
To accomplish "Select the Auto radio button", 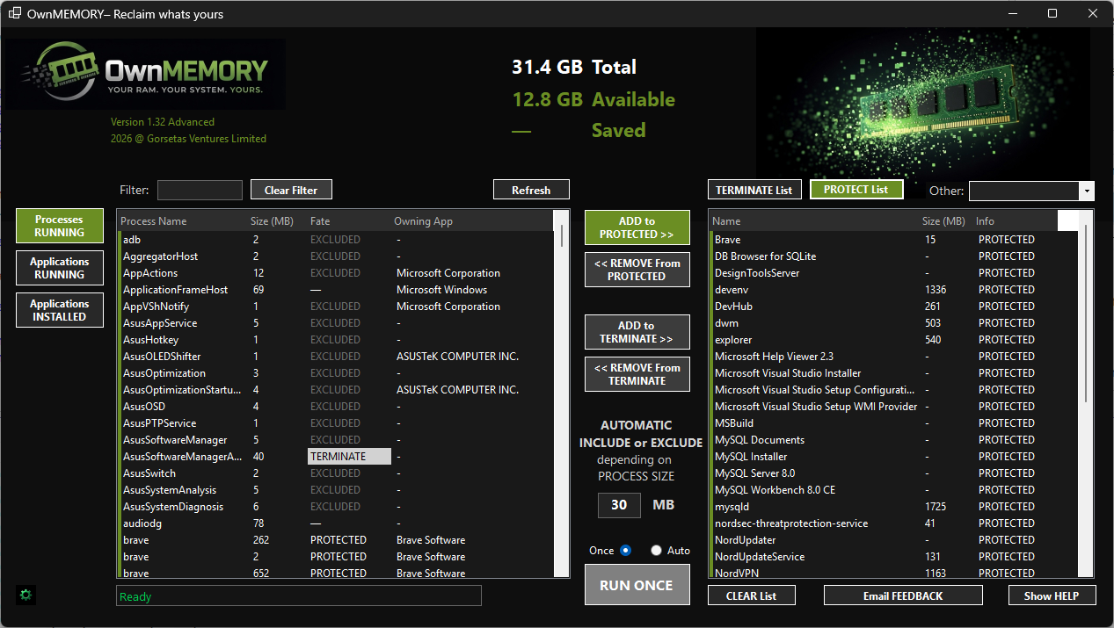I will (656, 551).
